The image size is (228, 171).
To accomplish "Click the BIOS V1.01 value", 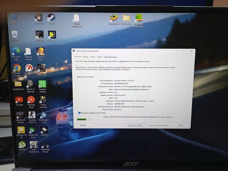I will click(x=116, y=98).
